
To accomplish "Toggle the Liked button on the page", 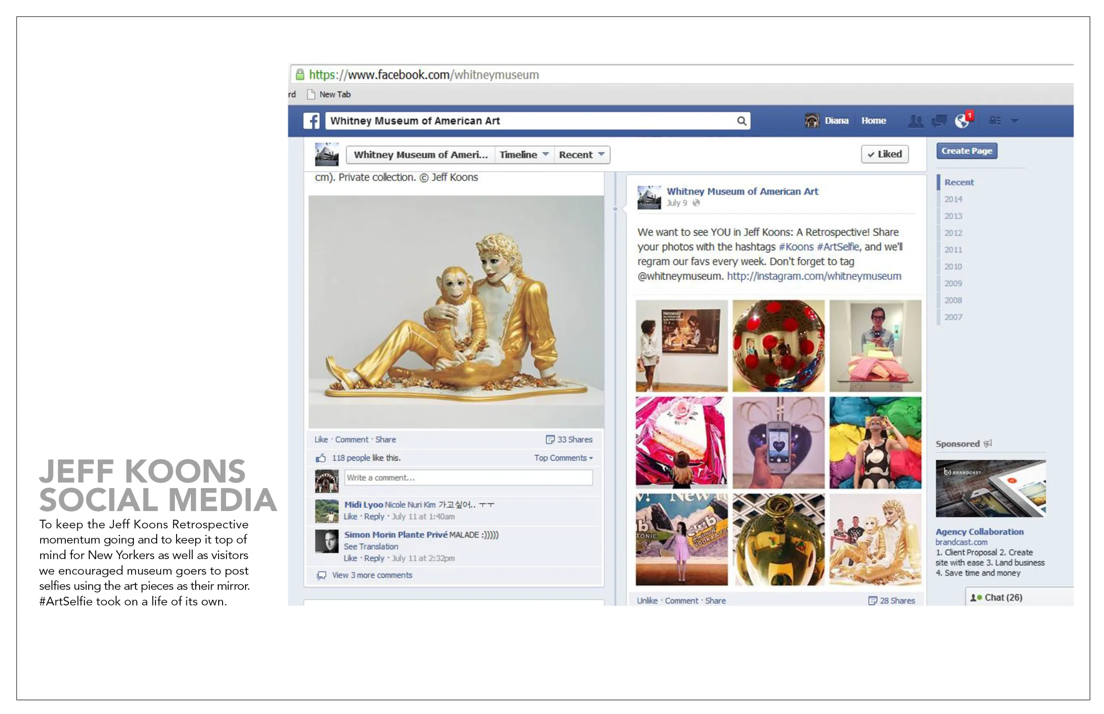I will coord(884,154).
